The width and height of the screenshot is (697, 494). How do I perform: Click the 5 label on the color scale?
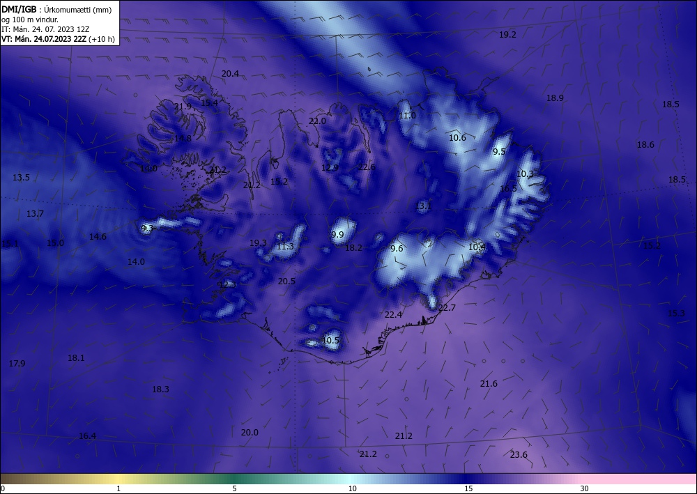pyautogui.click(x=234, y=489)
